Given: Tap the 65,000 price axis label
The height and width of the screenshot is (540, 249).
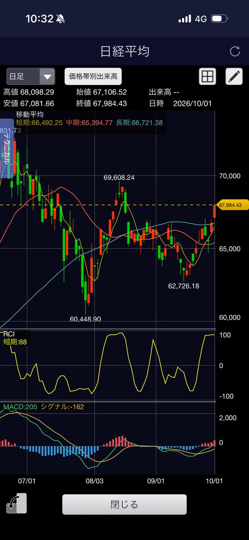Looking at the screenshot, I should [229, 249].
